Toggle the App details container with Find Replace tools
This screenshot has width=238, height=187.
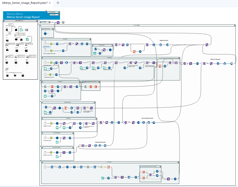[x=42, y=58]
